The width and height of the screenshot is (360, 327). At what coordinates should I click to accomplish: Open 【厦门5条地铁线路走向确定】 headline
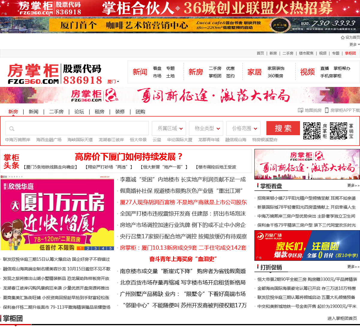point(50,167)
